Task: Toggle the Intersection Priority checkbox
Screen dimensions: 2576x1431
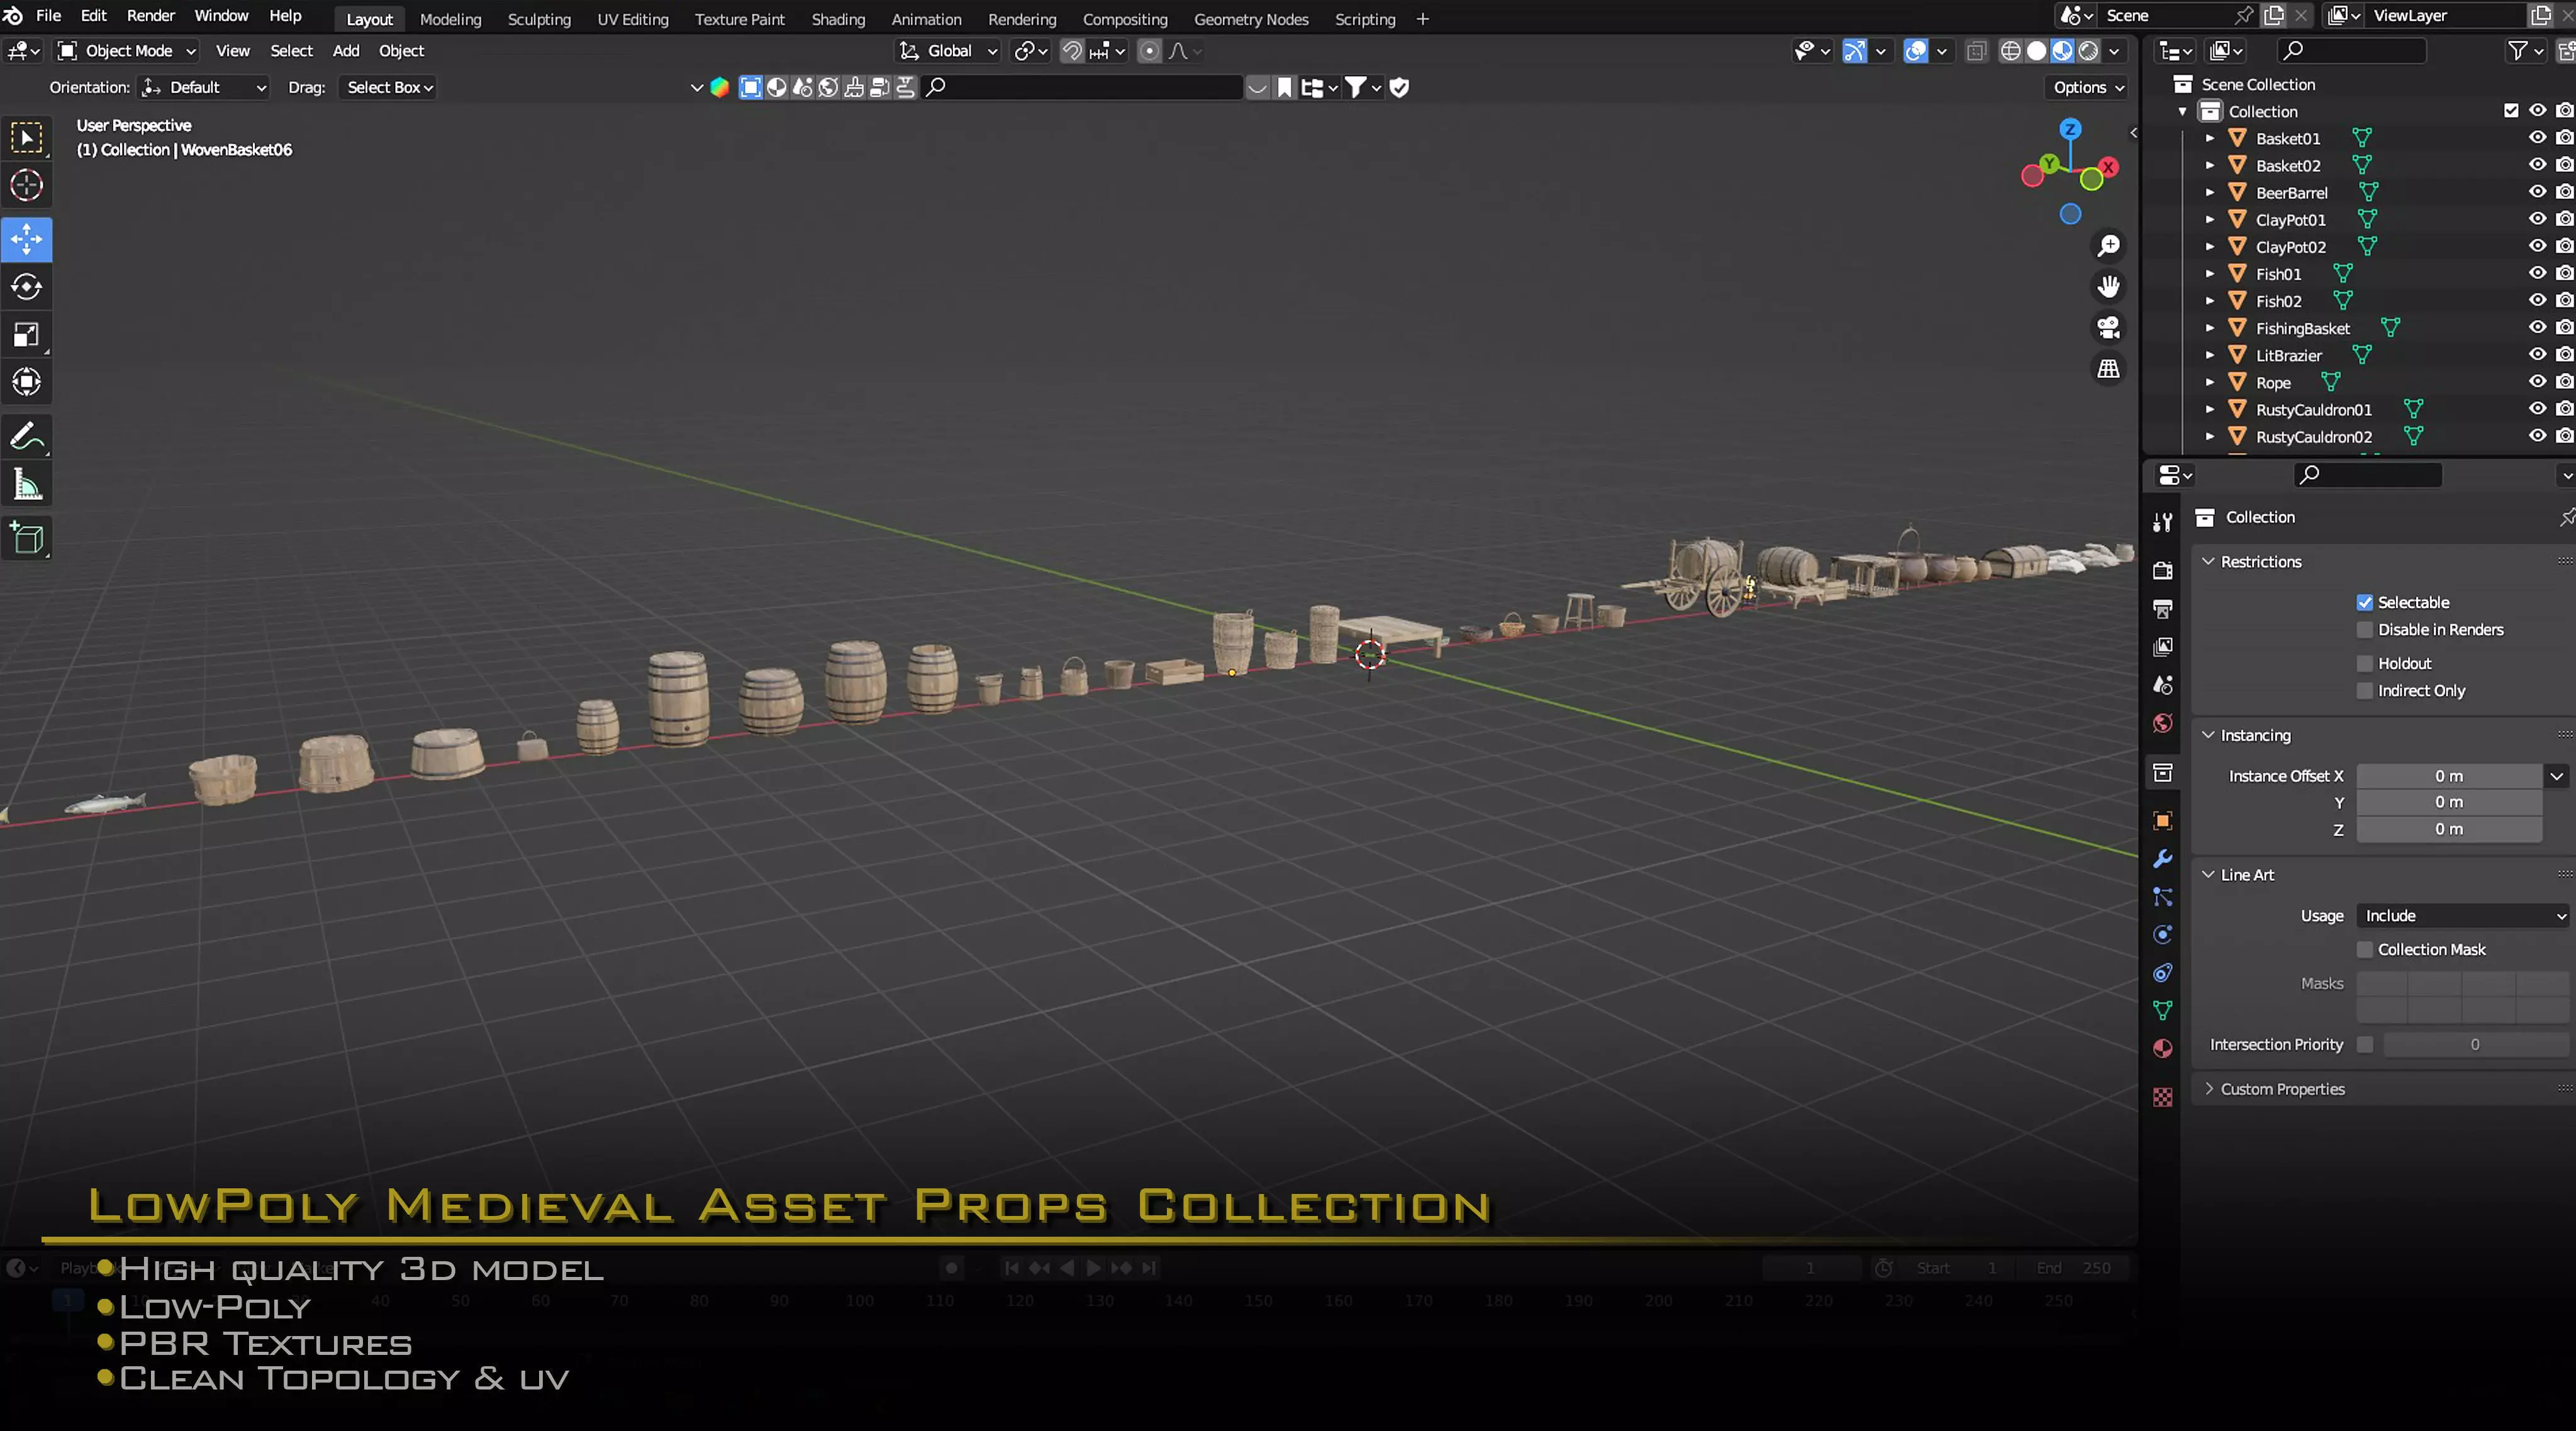Action: tap(2364, 1044)
